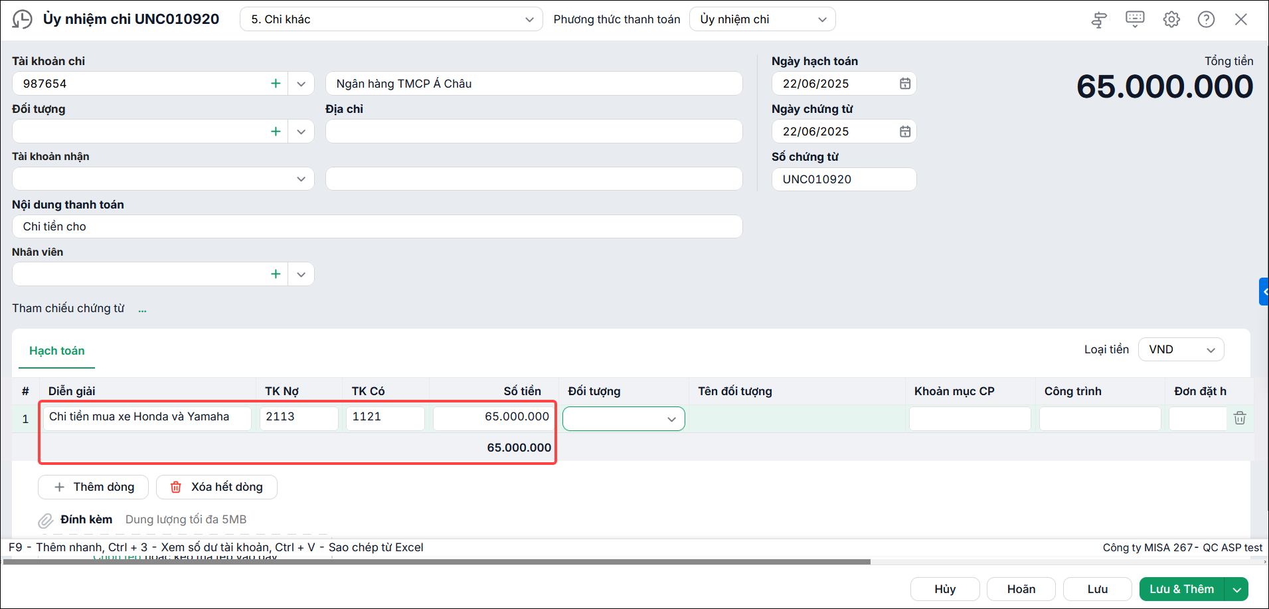Expand the '5. Chi khác' reason dropdown
Image resolution: width=1269 pixels, height=609 pixels.
point(529,20)
